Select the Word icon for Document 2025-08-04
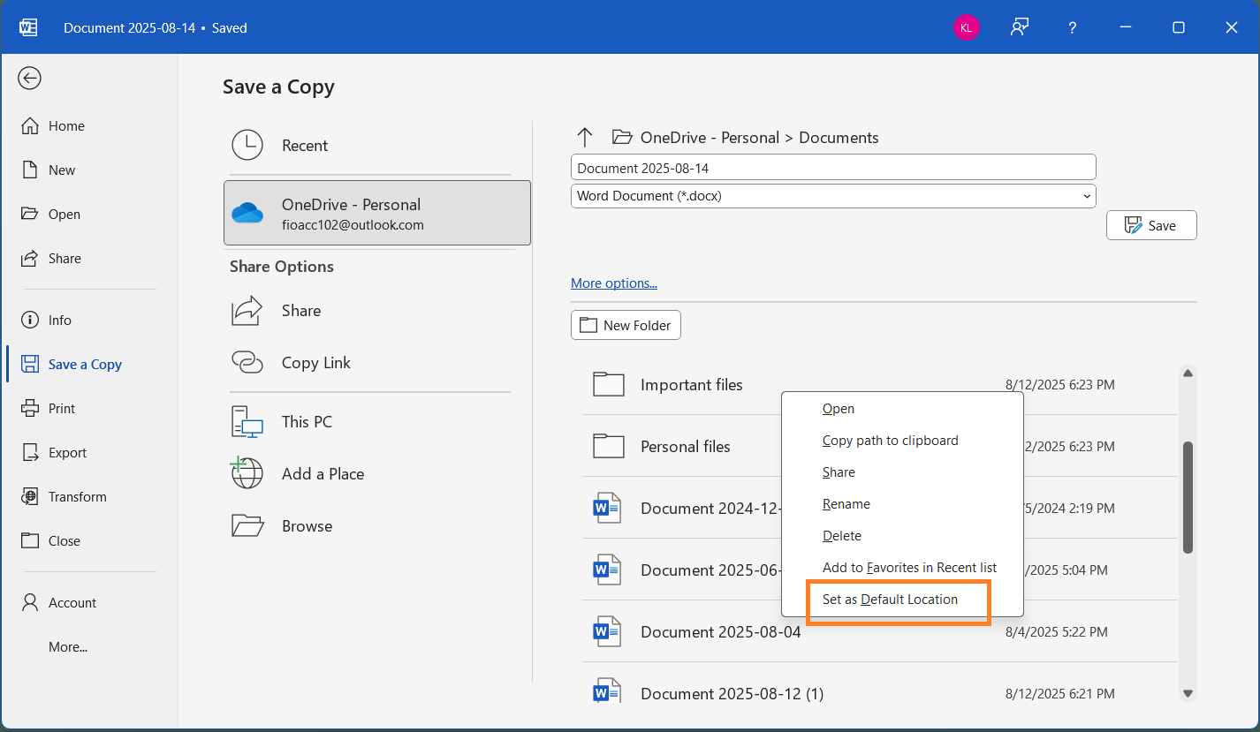The image size is (1260, 732). pyautogui.click(x=607, y=630)
